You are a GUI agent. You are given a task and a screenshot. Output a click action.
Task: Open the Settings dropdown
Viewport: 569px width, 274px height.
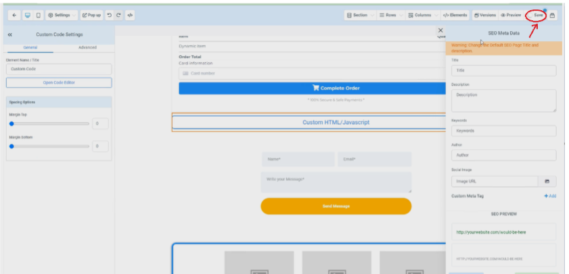coord(60,15)
